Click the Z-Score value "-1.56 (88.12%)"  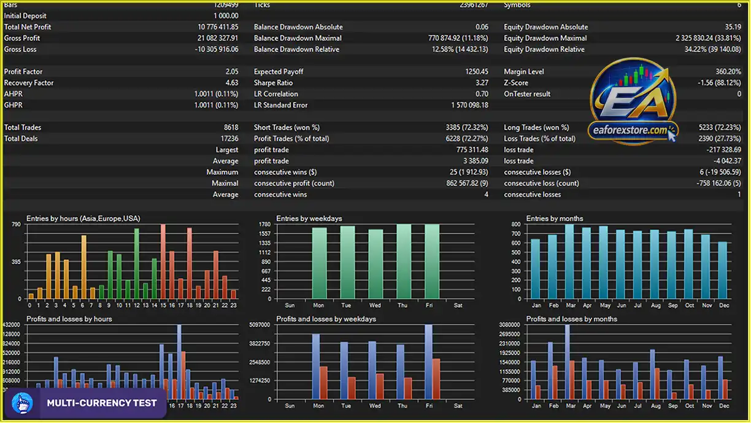point(720,83)
